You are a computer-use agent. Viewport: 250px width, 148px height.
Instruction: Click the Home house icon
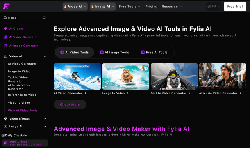[5, 18]
